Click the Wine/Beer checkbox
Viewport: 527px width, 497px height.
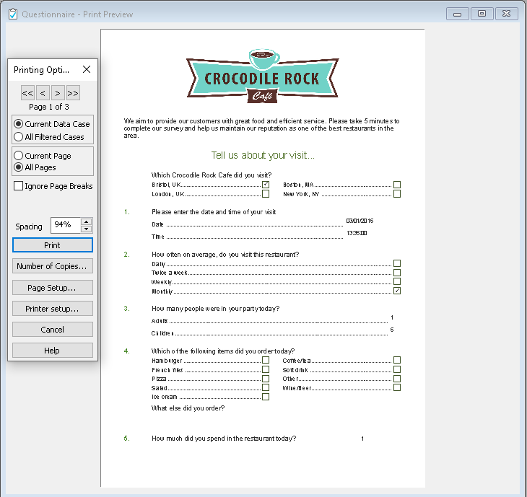pyautogui.click(x=397, y=387)
